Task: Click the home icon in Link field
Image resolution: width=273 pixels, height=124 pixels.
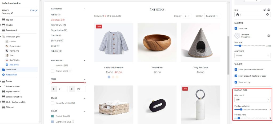Action: [238, 14]
